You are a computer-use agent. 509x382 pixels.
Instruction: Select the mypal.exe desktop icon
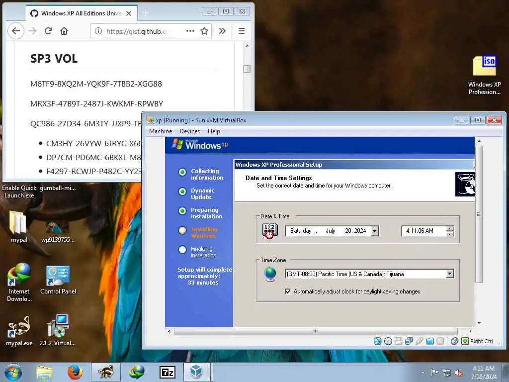(19, 331)
